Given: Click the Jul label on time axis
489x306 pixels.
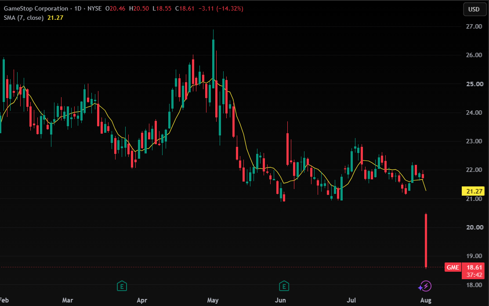Looking at the screenshot, I should 351,300.
